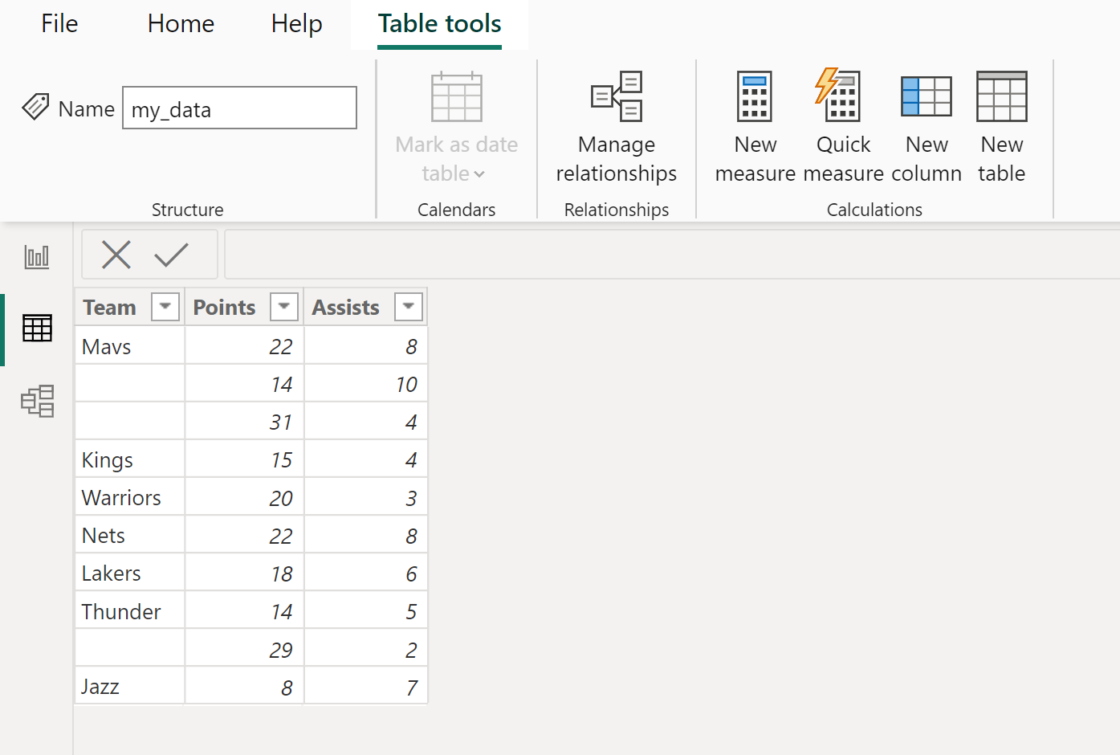Open the Team column filter dropdown
Viewport: 1120px width, 755px height.
(165, 306)
